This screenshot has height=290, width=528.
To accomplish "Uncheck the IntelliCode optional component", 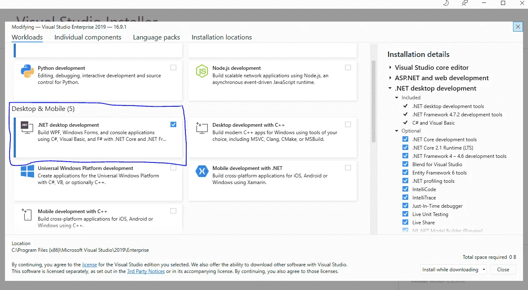I will 405,189.
